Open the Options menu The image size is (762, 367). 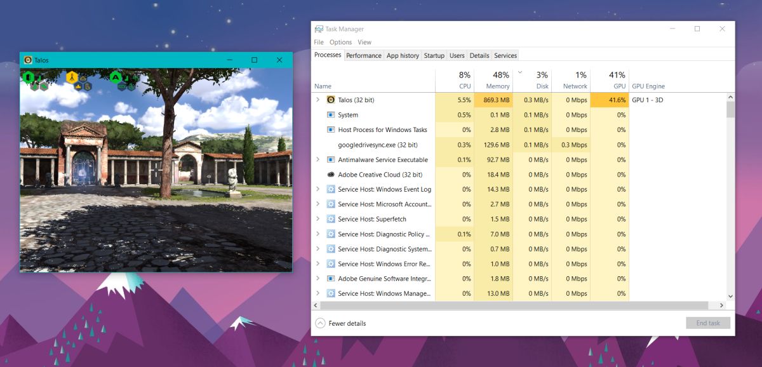(x=340, y=43)
